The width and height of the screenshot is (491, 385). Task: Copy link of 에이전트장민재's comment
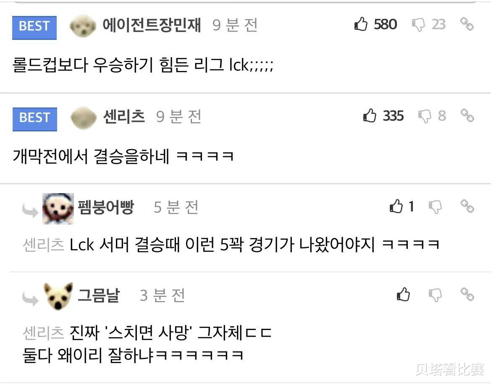[467, 24]
